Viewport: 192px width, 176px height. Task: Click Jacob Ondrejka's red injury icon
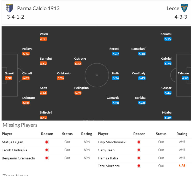tap(47, 150)
